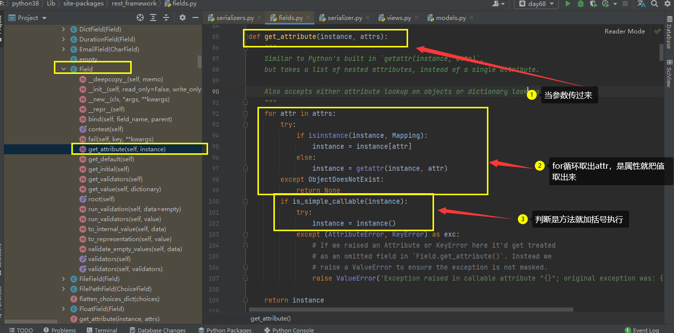
Task: Open the day68 run configuration dropdown
Action: click(536, 3)
